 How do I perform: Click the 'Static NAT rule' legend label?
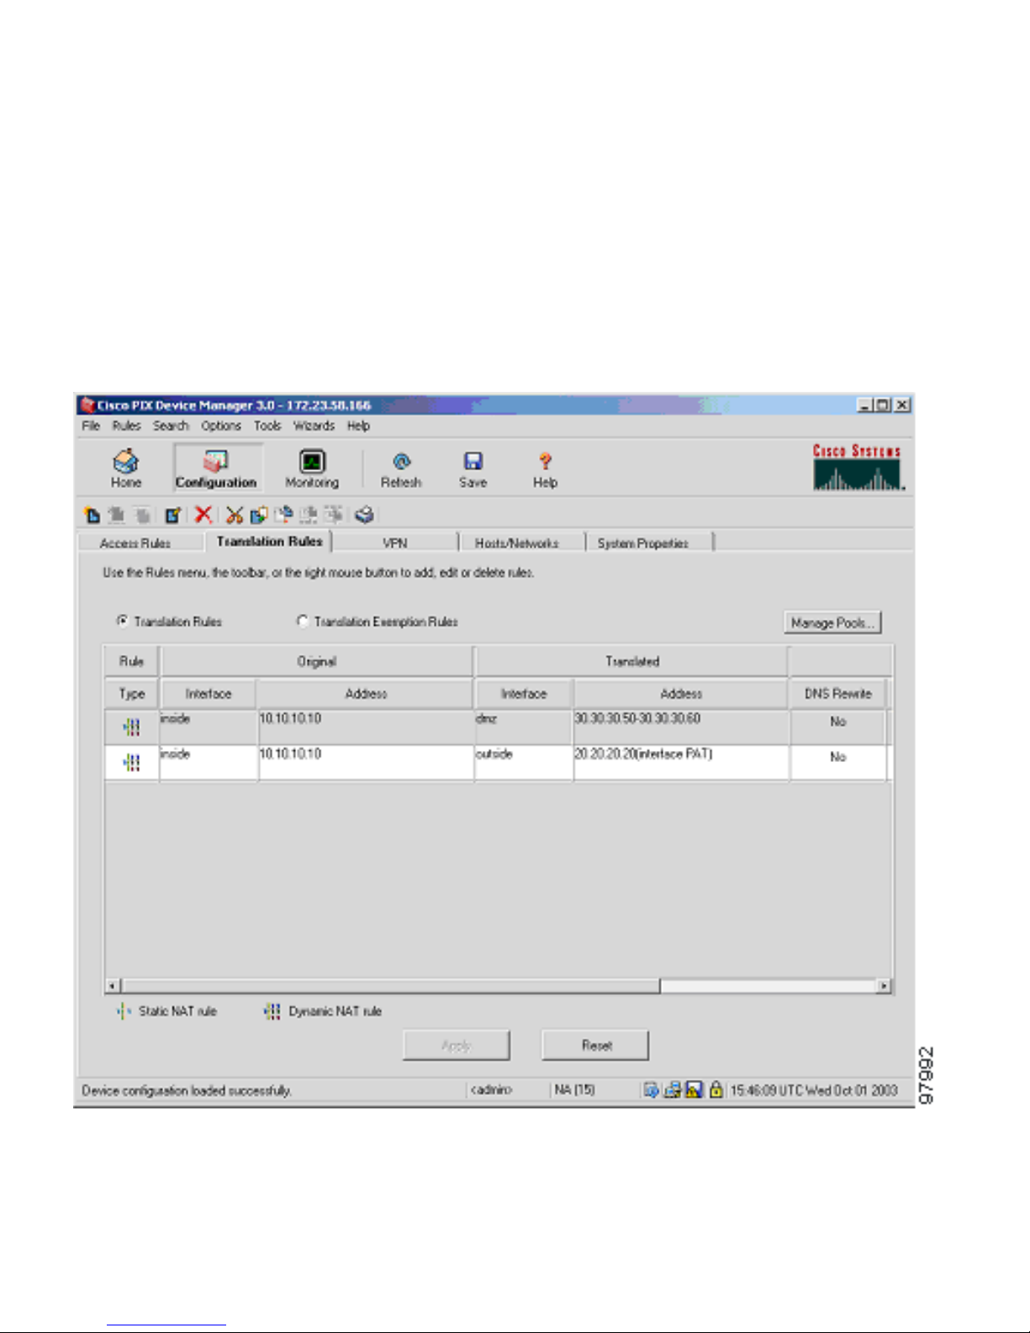pos(177,1011)
